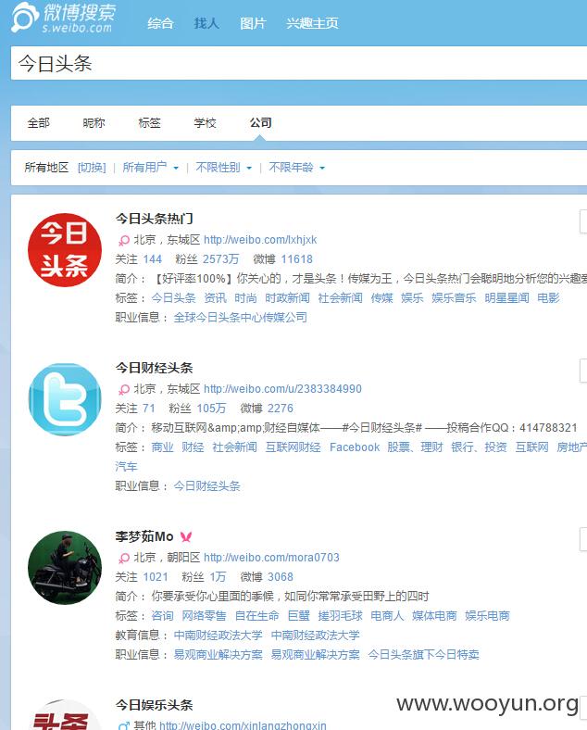Image resolution: width=587 pixels, height=730 pixels.
Task: Click the male gender icon for 今日娱乐头条
Action: coord(124,725)
